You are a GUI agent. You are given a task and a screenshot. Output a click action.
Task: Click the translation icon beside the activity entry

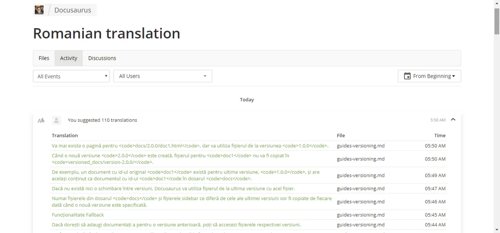point(41,121)
